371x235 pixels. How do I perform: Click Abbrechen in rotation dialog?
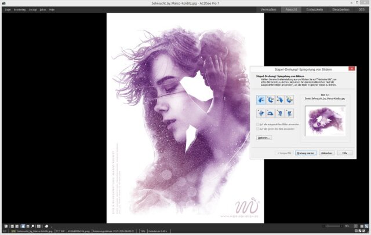[326, 153]
